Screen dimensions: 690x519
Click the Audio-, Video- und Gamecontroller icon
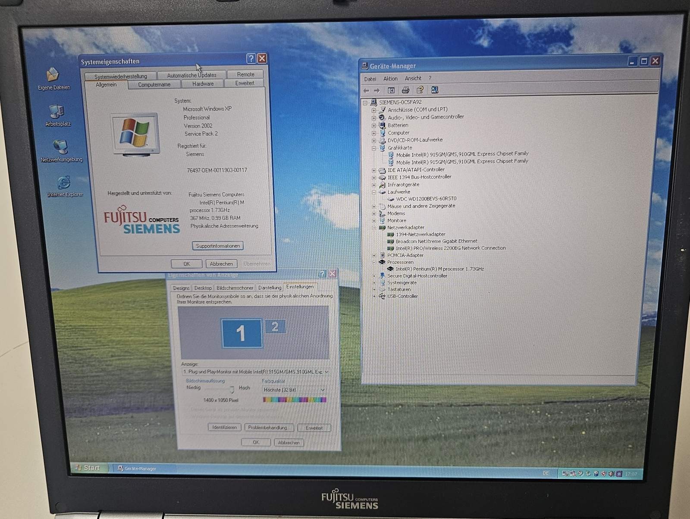tap(382, 117)
